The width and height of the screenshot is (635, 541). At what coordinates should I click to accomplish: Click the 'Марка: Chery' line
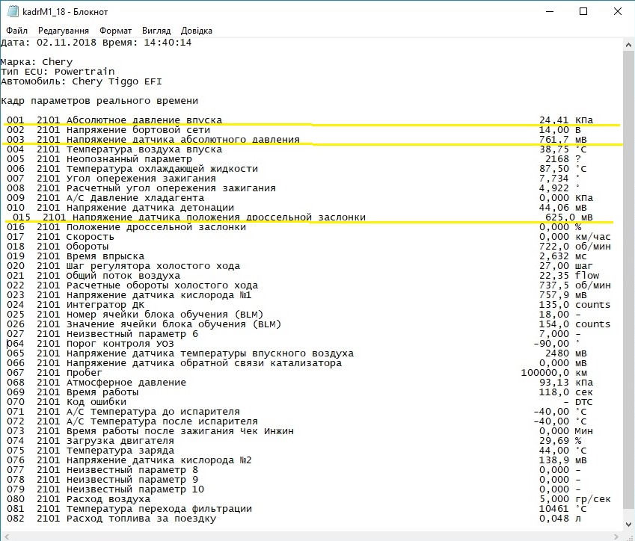point(37,62)
